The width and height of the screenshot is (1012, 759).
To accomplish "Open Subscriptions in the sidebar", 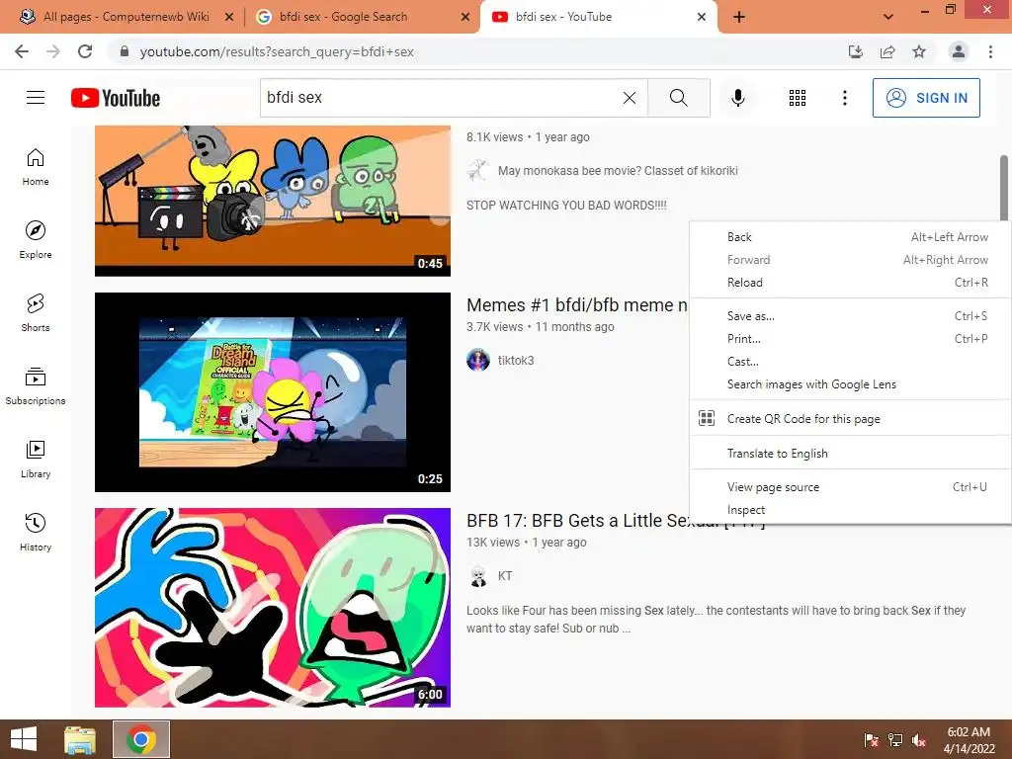I will pyautogui.click(x=36, y=386).
